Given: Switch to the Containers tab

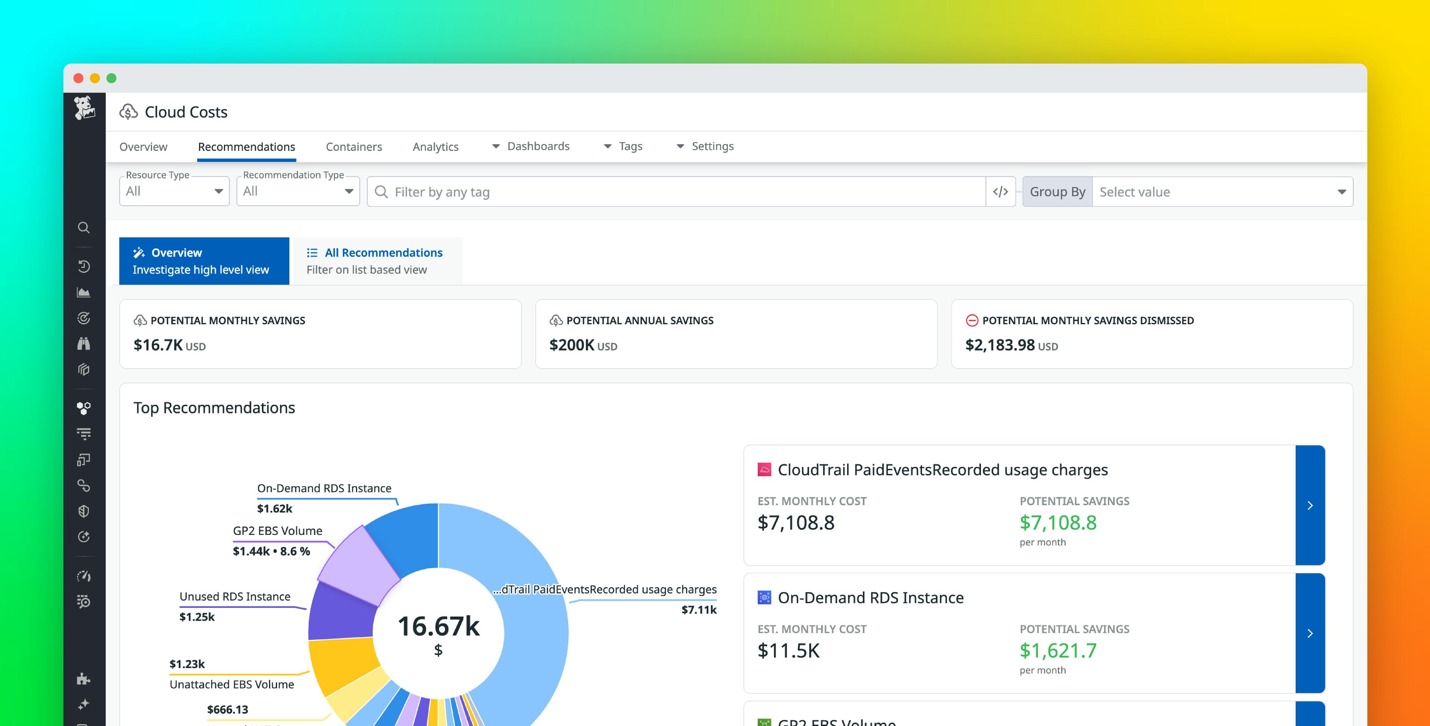Looking at the screenshot, I should point(354,146).
